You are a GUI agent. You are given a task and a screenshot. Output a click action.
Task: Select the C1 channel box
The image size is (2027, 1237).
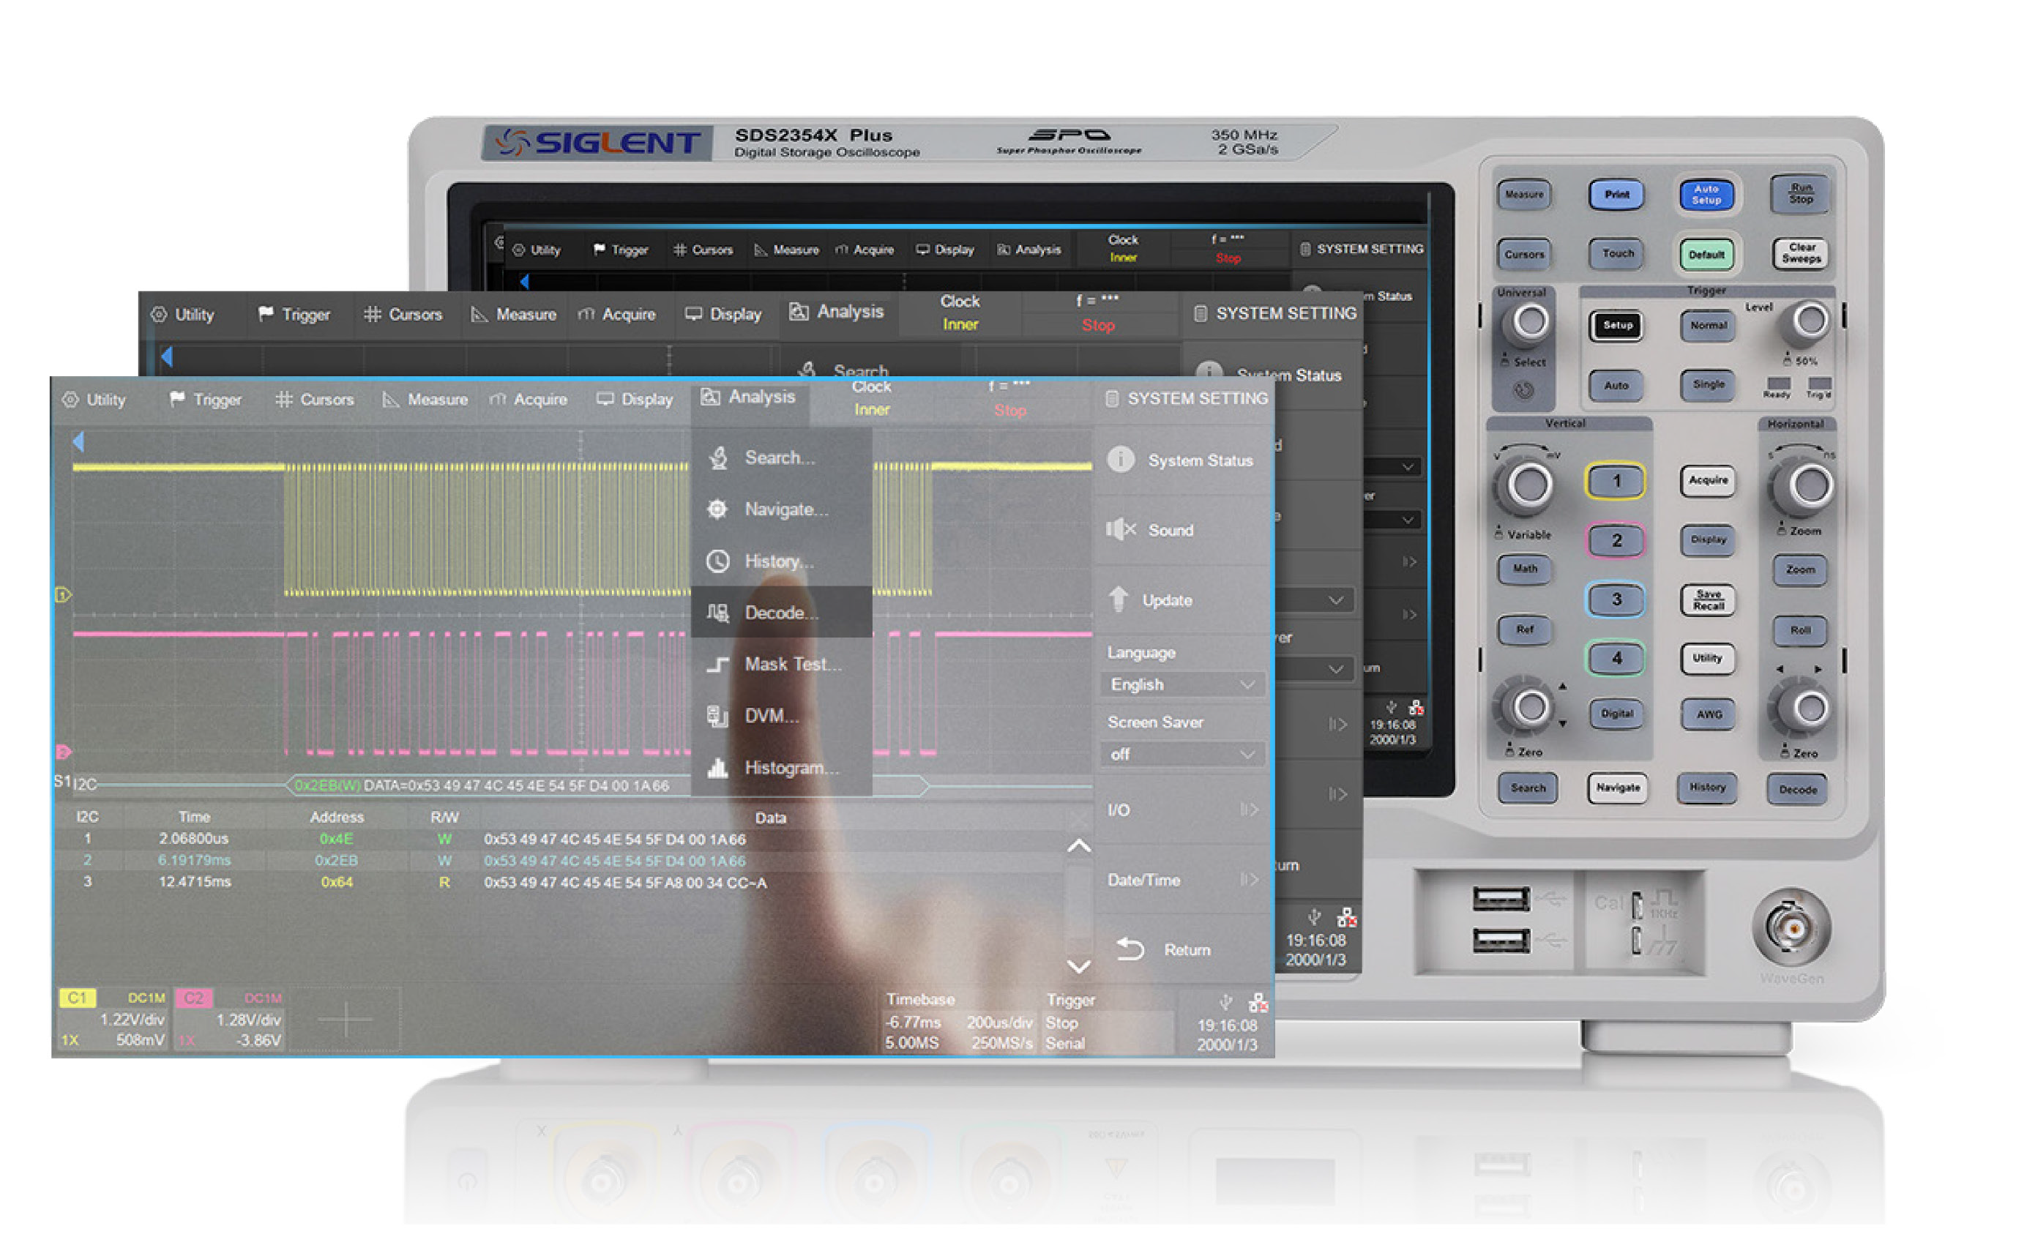pyautogui.click(x=113, y=1020)
